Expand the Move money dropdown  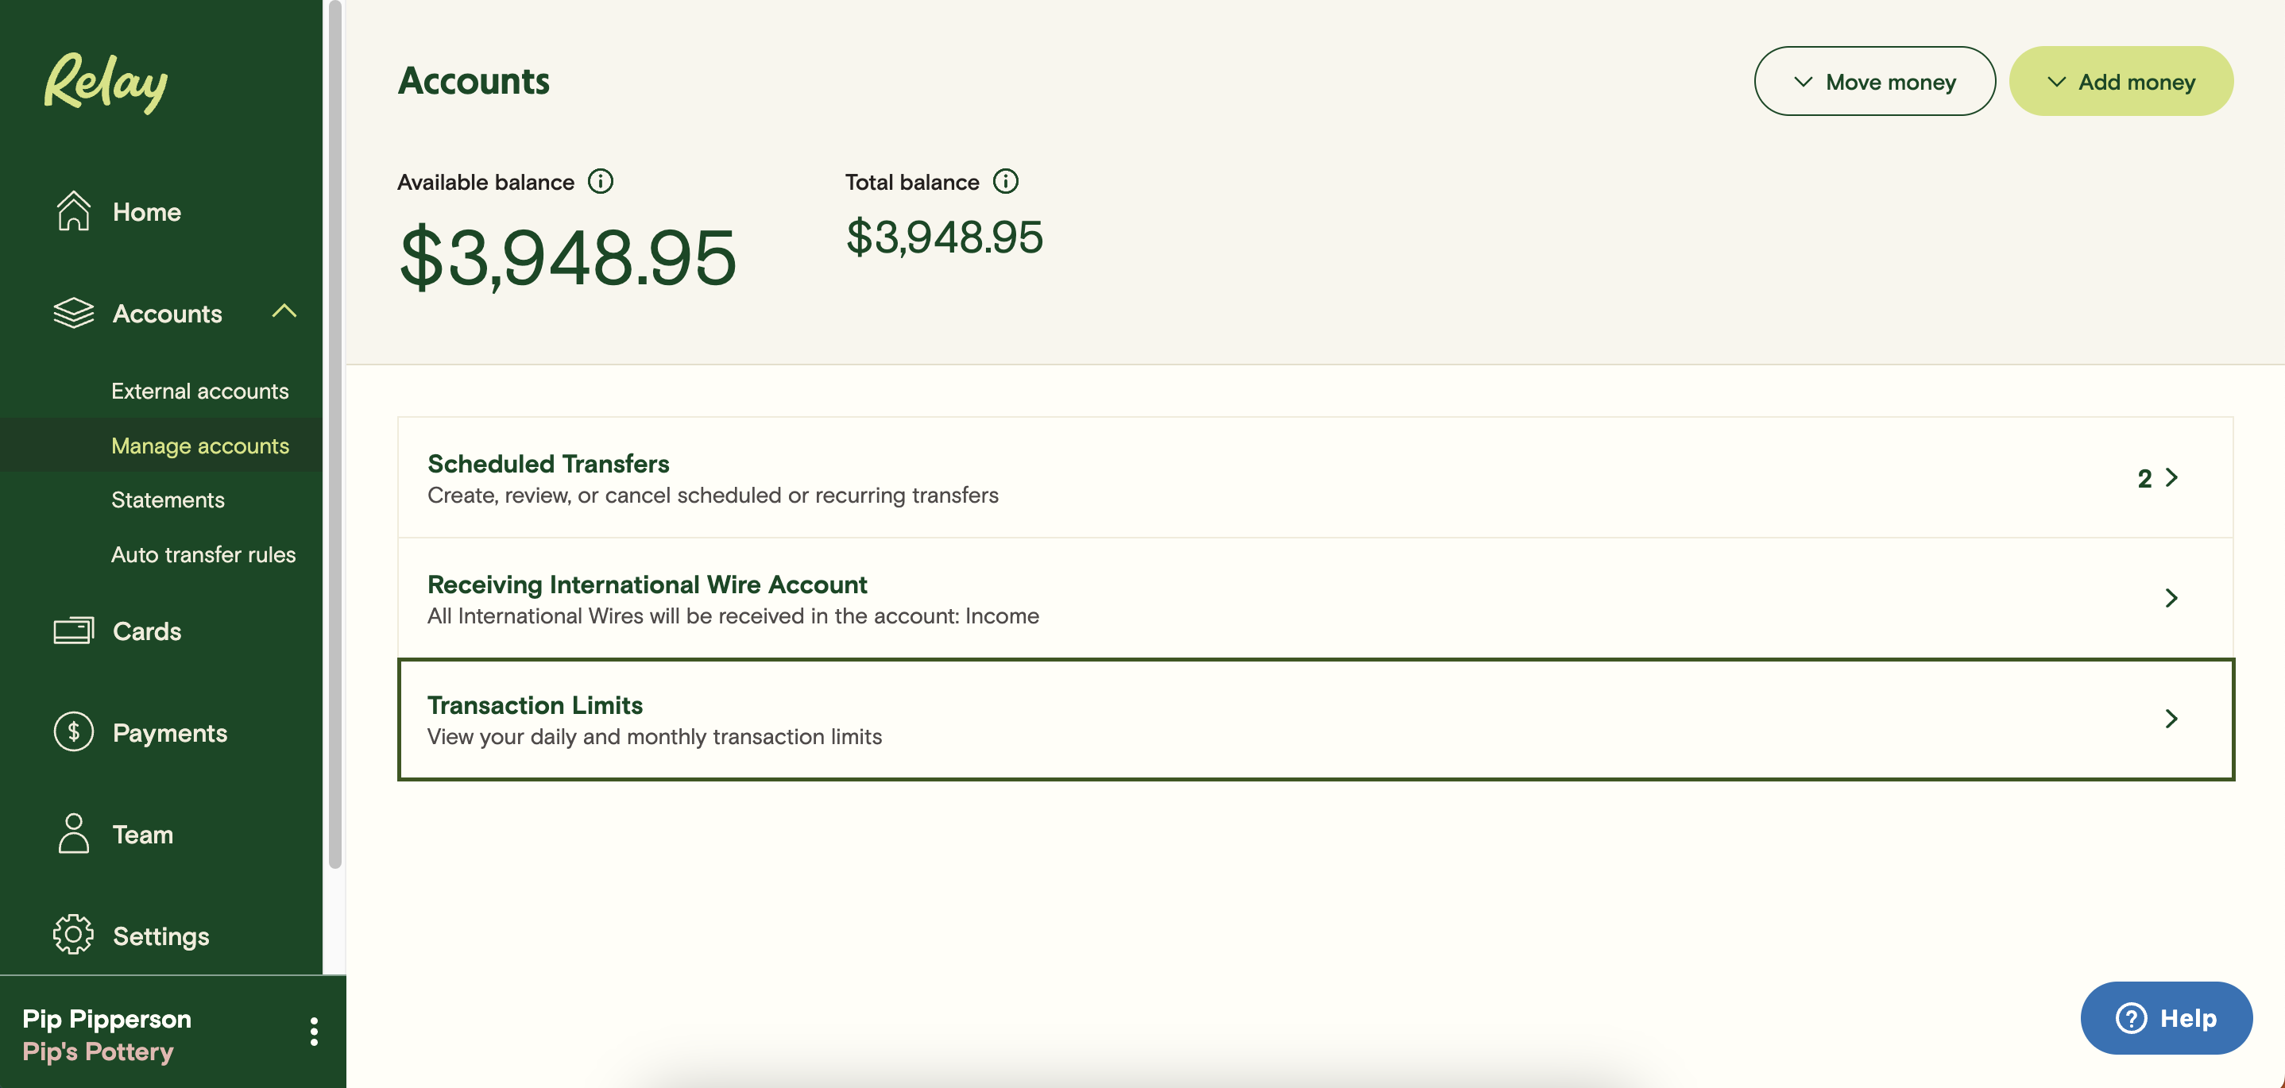(1874, 81)
